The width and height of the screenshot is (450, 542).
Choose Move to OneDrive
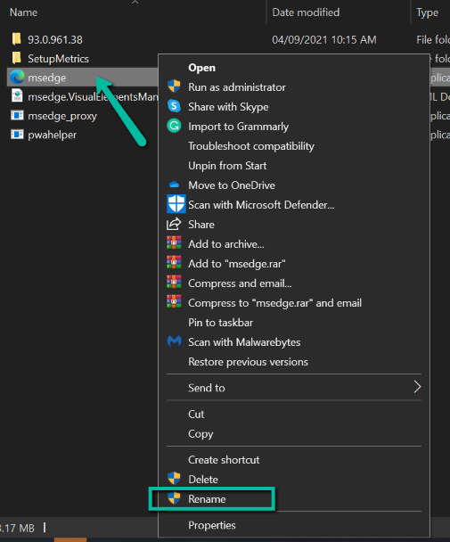point(232,185)
